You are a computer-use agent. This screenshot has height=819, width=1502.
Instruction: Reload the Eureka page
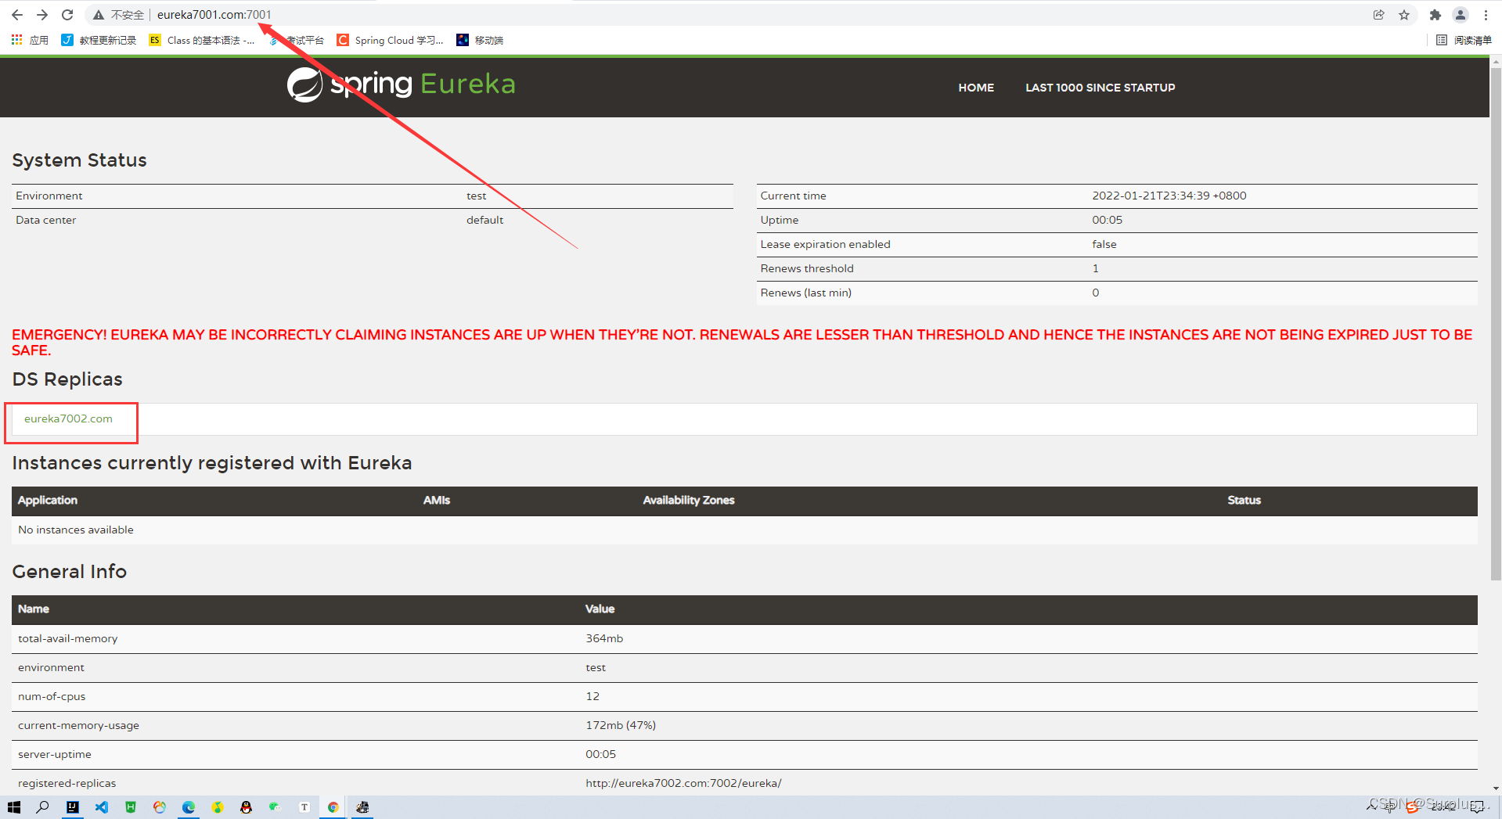coord(67,15)
